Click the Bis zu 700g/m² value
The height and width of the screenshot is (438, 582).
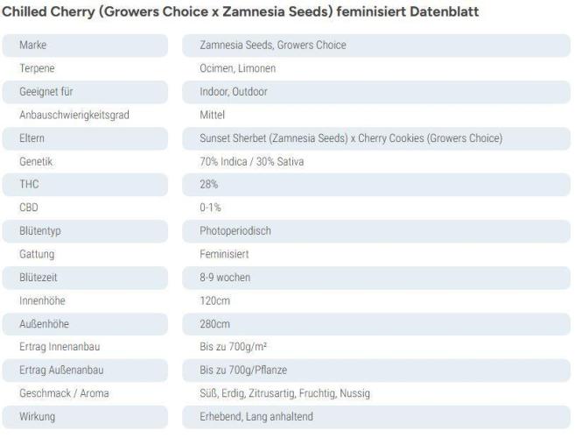point(231,347)
